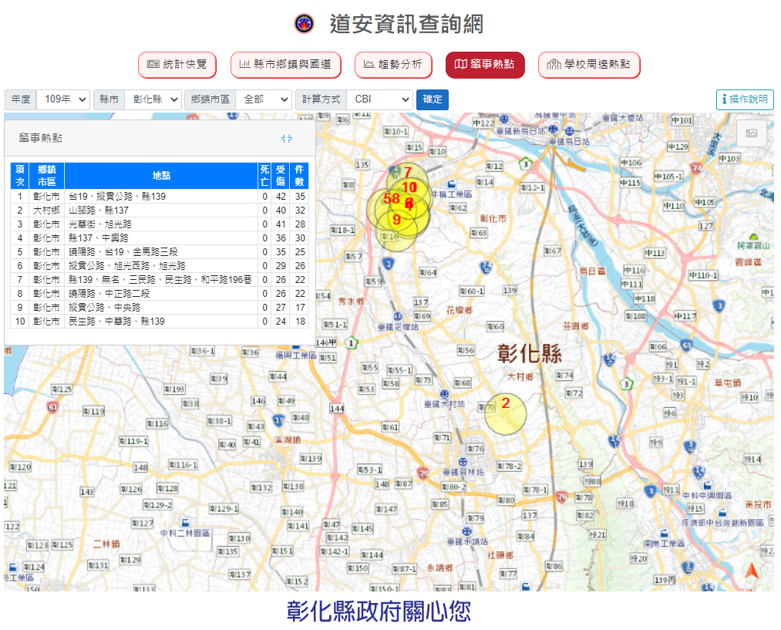Expand the 鄉鎮市區 dropdown set to 全部
The image size is (781, 630).
pos(264,99)
